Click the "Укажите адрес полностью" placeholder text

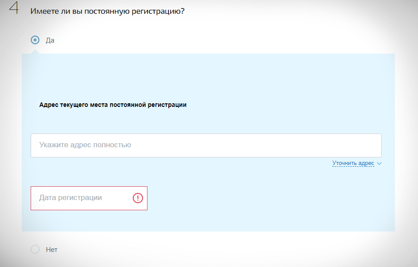click(x=85, y=145)
